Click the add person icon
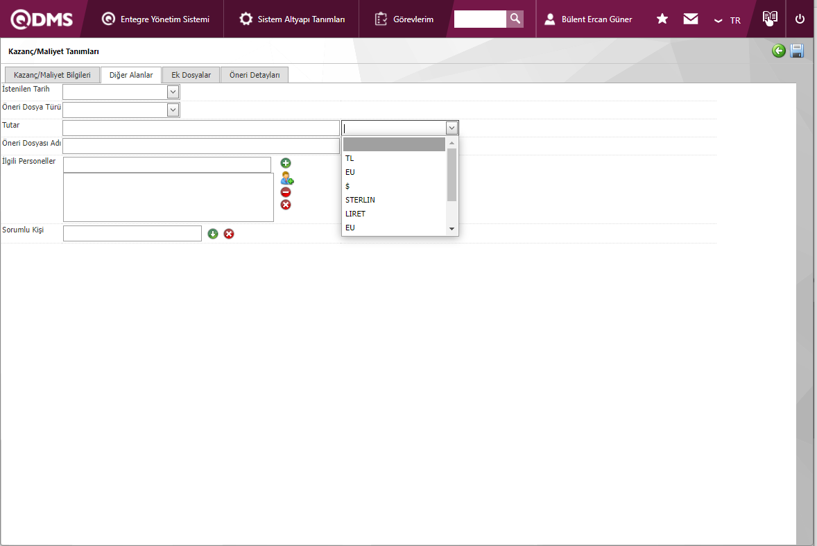Screen dimensions: 817x546 (x=286, y=178)
